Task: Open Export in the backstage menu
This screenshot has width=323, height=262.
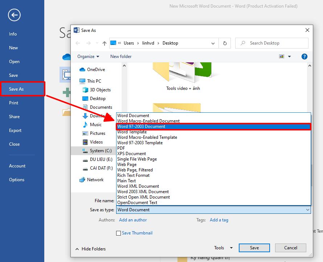Action: (15, 130)
